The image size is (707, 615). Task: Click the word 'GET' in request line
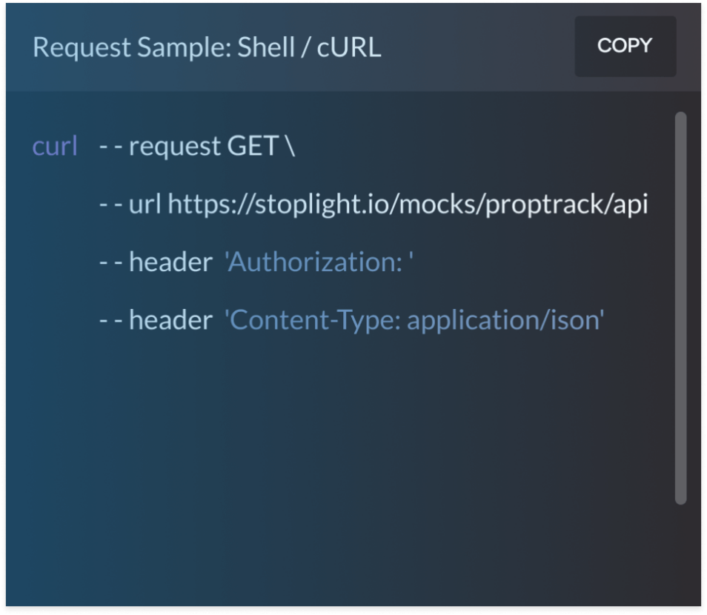[253, 146]
